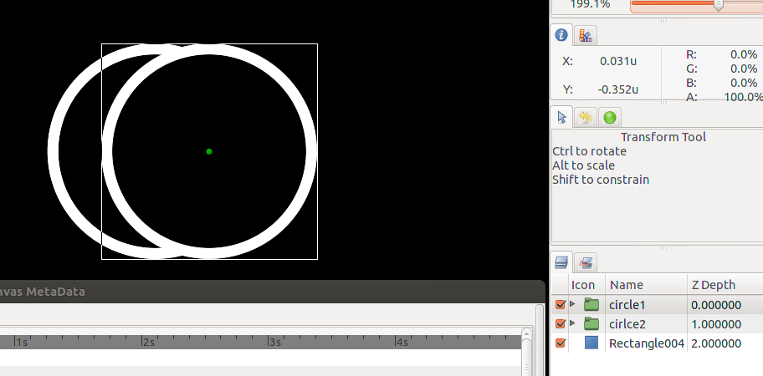Click the circle1 folder icon
The width and height of the screenshot is (763, 376).
[x=591, y=305]
